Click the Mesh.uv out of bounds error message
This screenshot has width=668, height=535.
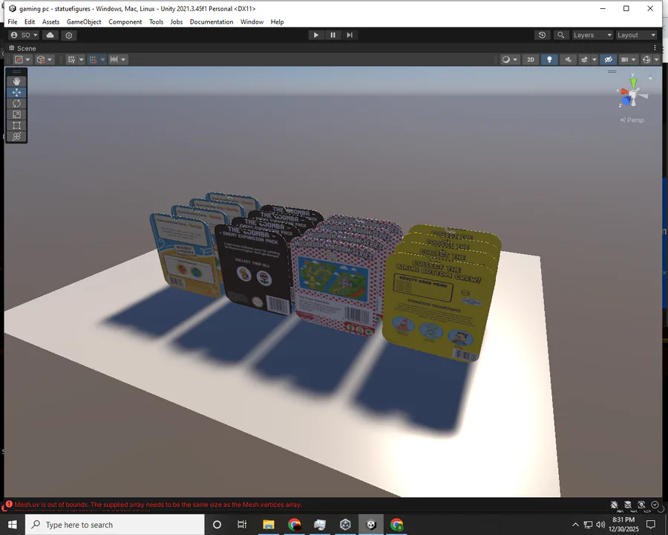pyautogui.click(x=158, y=505)
